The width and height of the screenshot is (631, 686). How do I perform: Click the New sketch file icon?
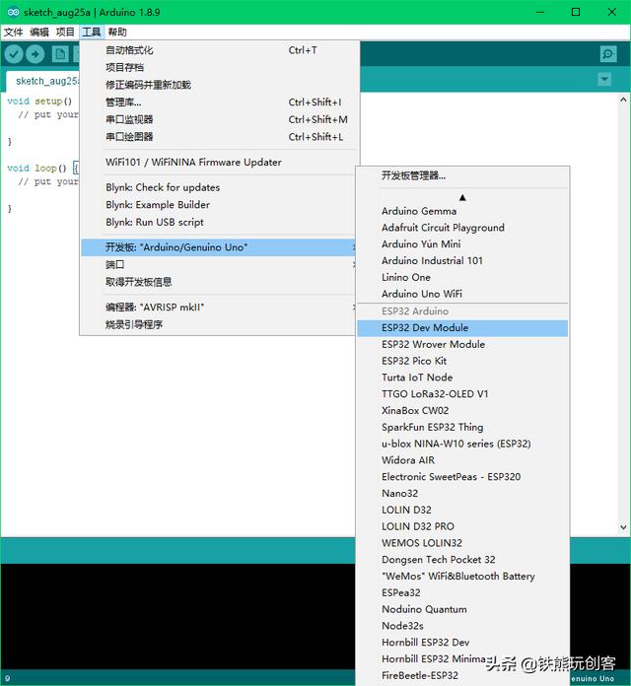point(60,54)
